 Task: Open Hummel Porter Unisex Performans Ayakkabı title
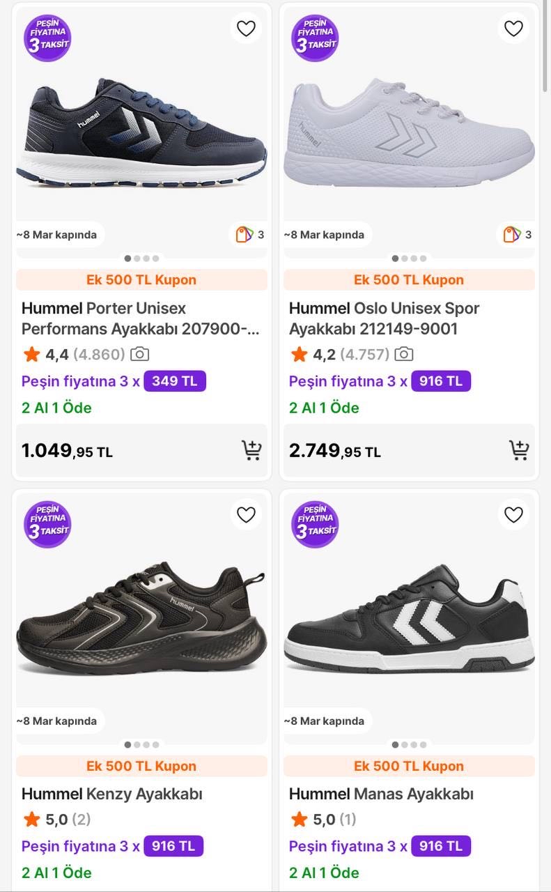click(138, 318)
